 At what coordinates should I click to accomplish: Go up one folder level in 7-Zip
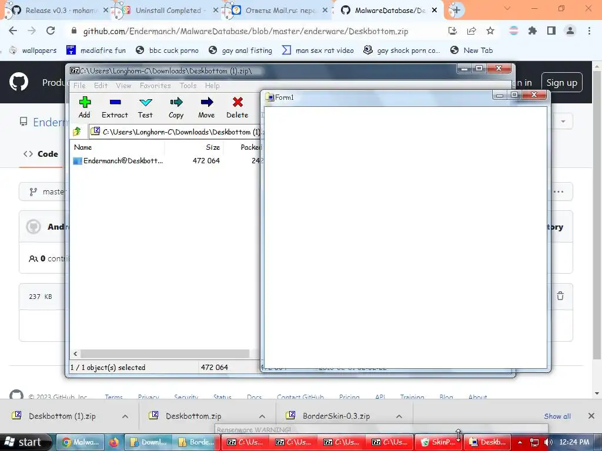tap(77, 132)
